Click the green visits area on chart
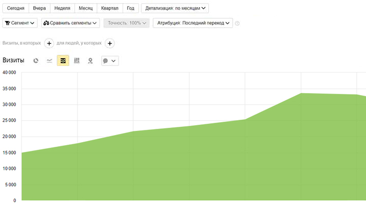 tap(194, 164)
